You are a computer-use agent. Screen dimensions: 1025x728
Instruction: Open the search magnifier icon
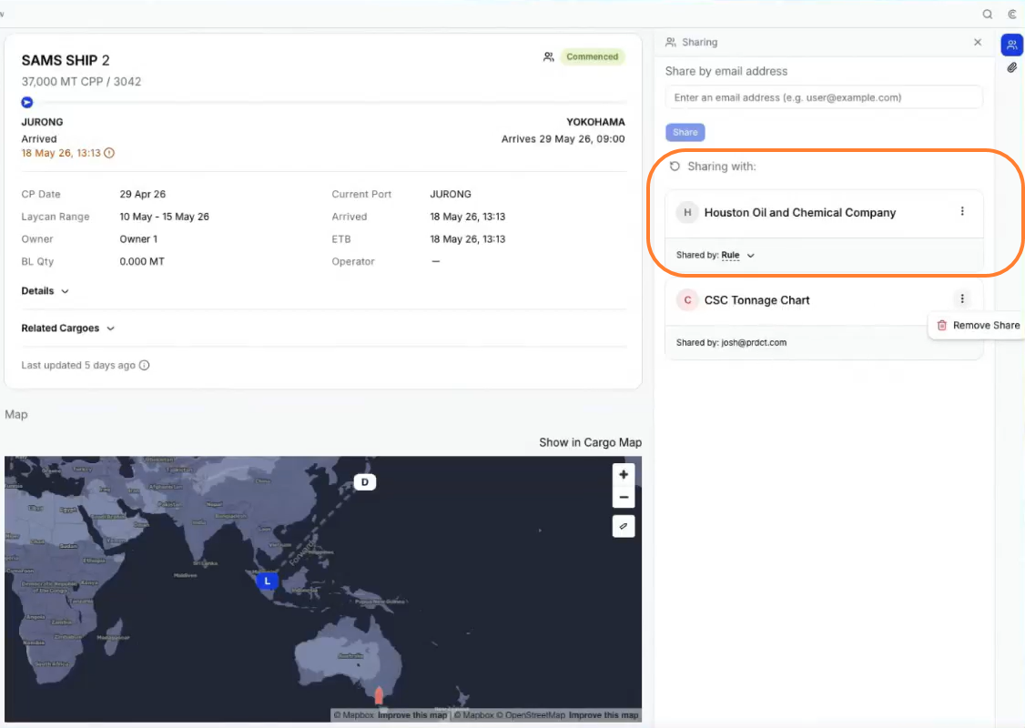[x=987, y=14]
